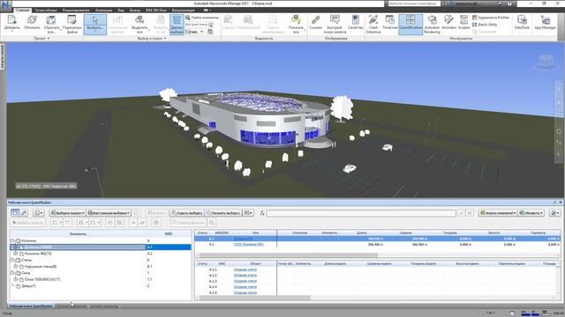Expand the Окна 1500x900 node
The height and width of the screenshot is (317, 565).
[x=16, y=279]
